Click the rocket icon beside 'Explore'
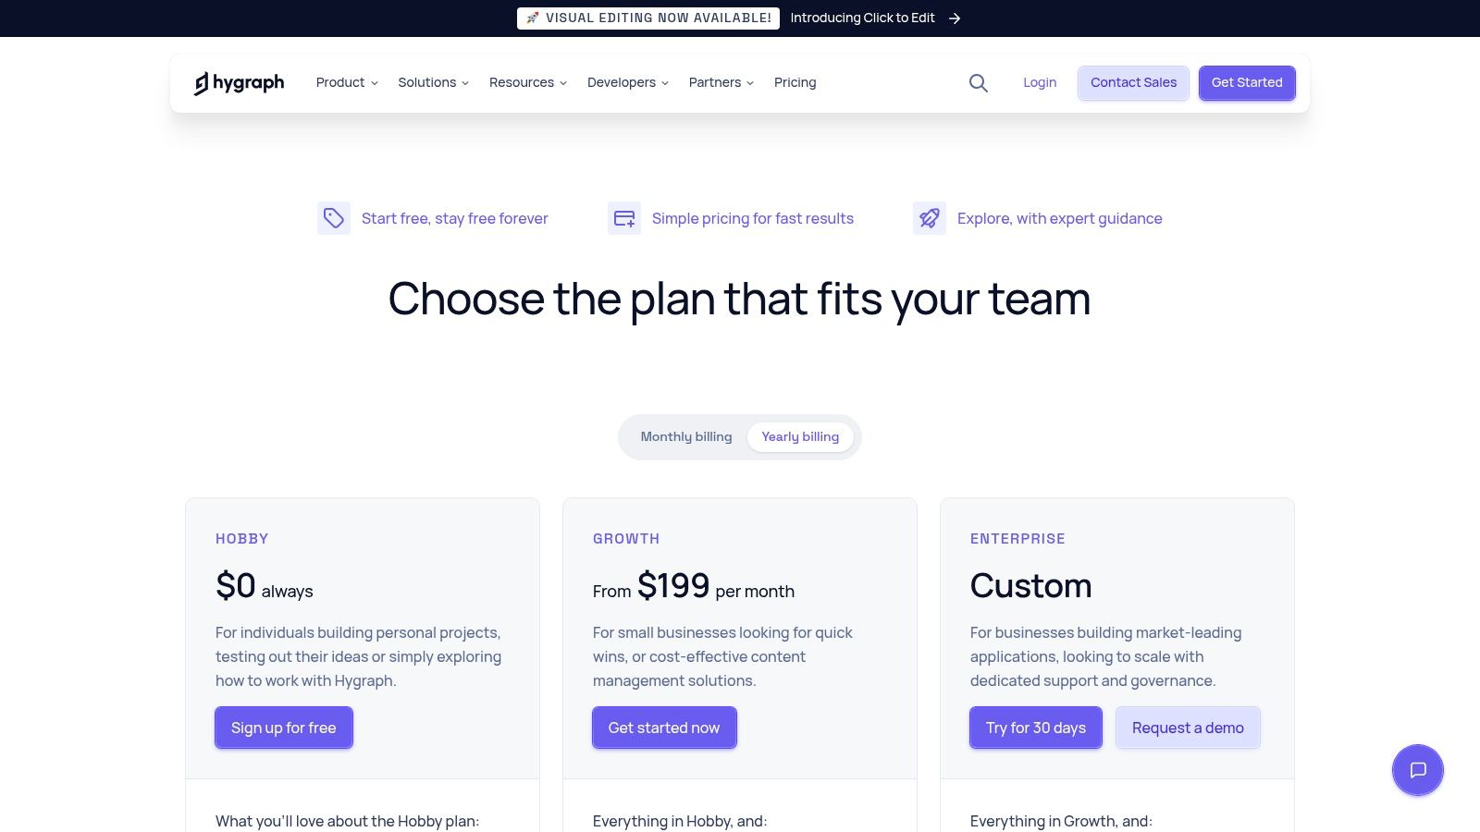This screenshot has width=1480, height=832. coord(930,218)
